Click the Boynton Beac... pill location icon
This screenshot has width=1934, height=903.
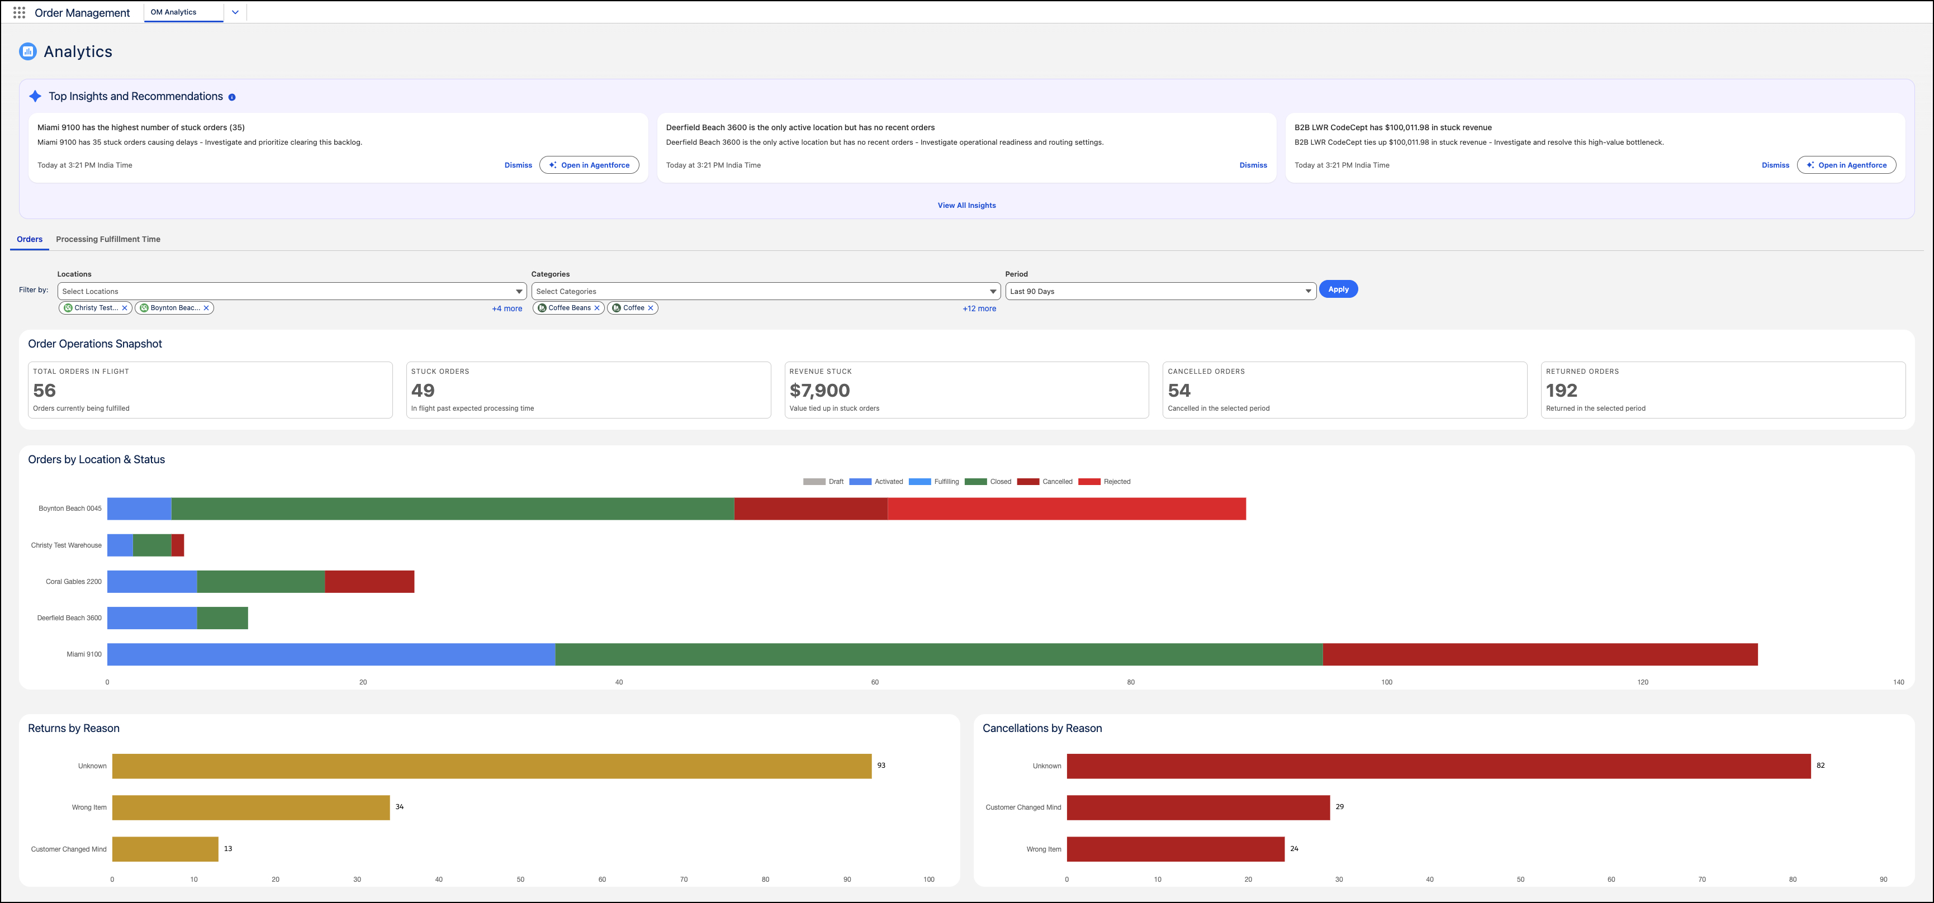tap(144, 308)
